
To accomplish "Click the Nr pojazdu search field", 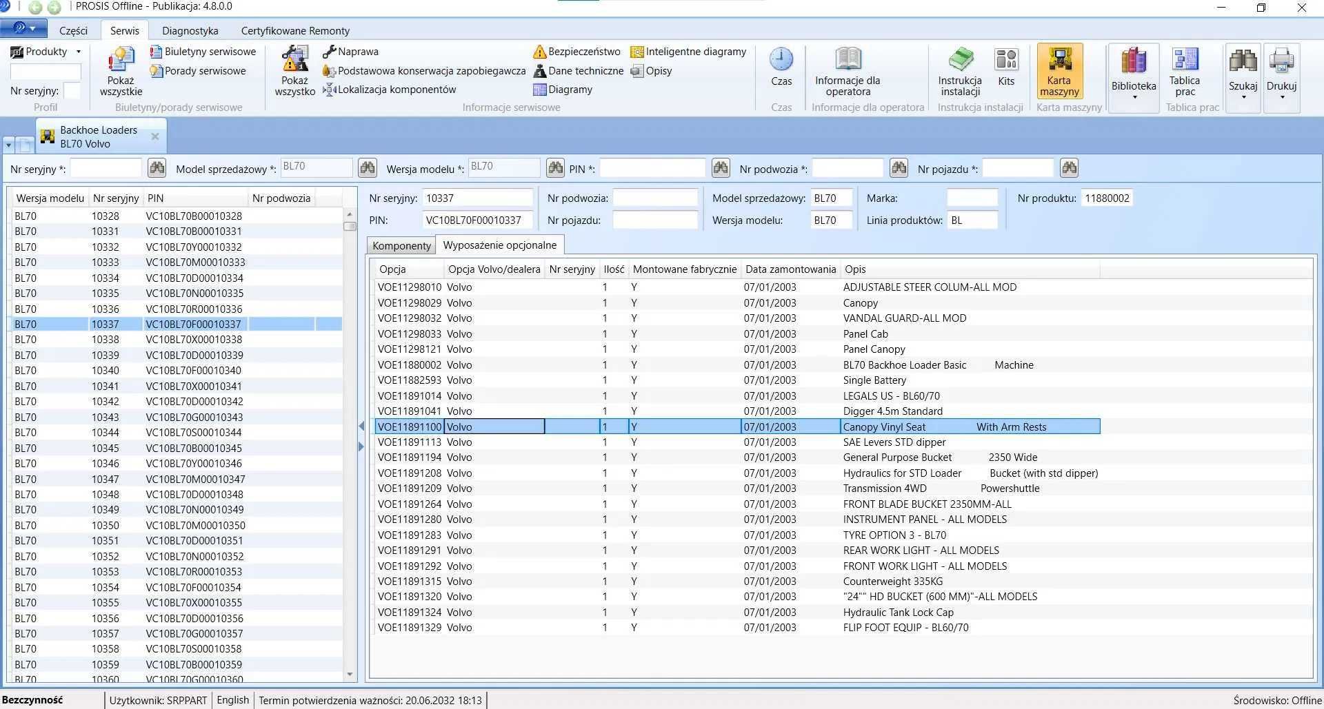I will [x=1018, y=167].
